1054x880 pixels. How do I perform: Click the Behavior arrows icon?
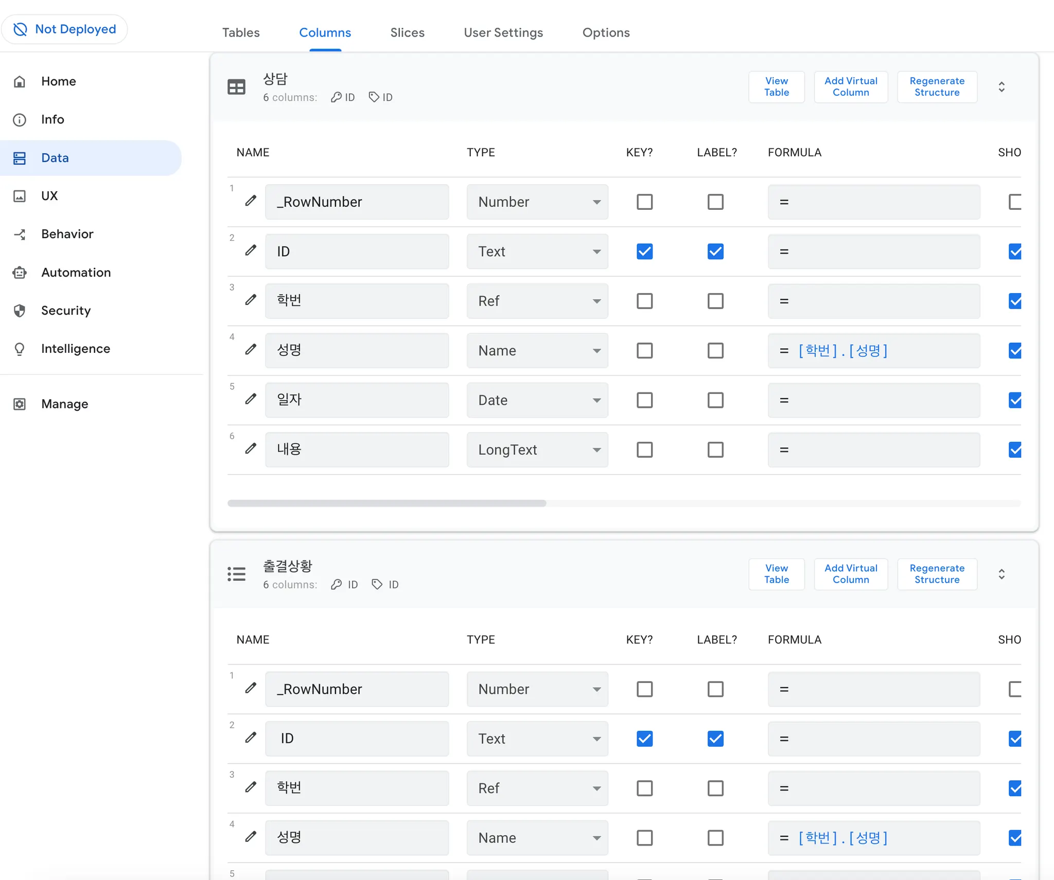coord(20,235)
